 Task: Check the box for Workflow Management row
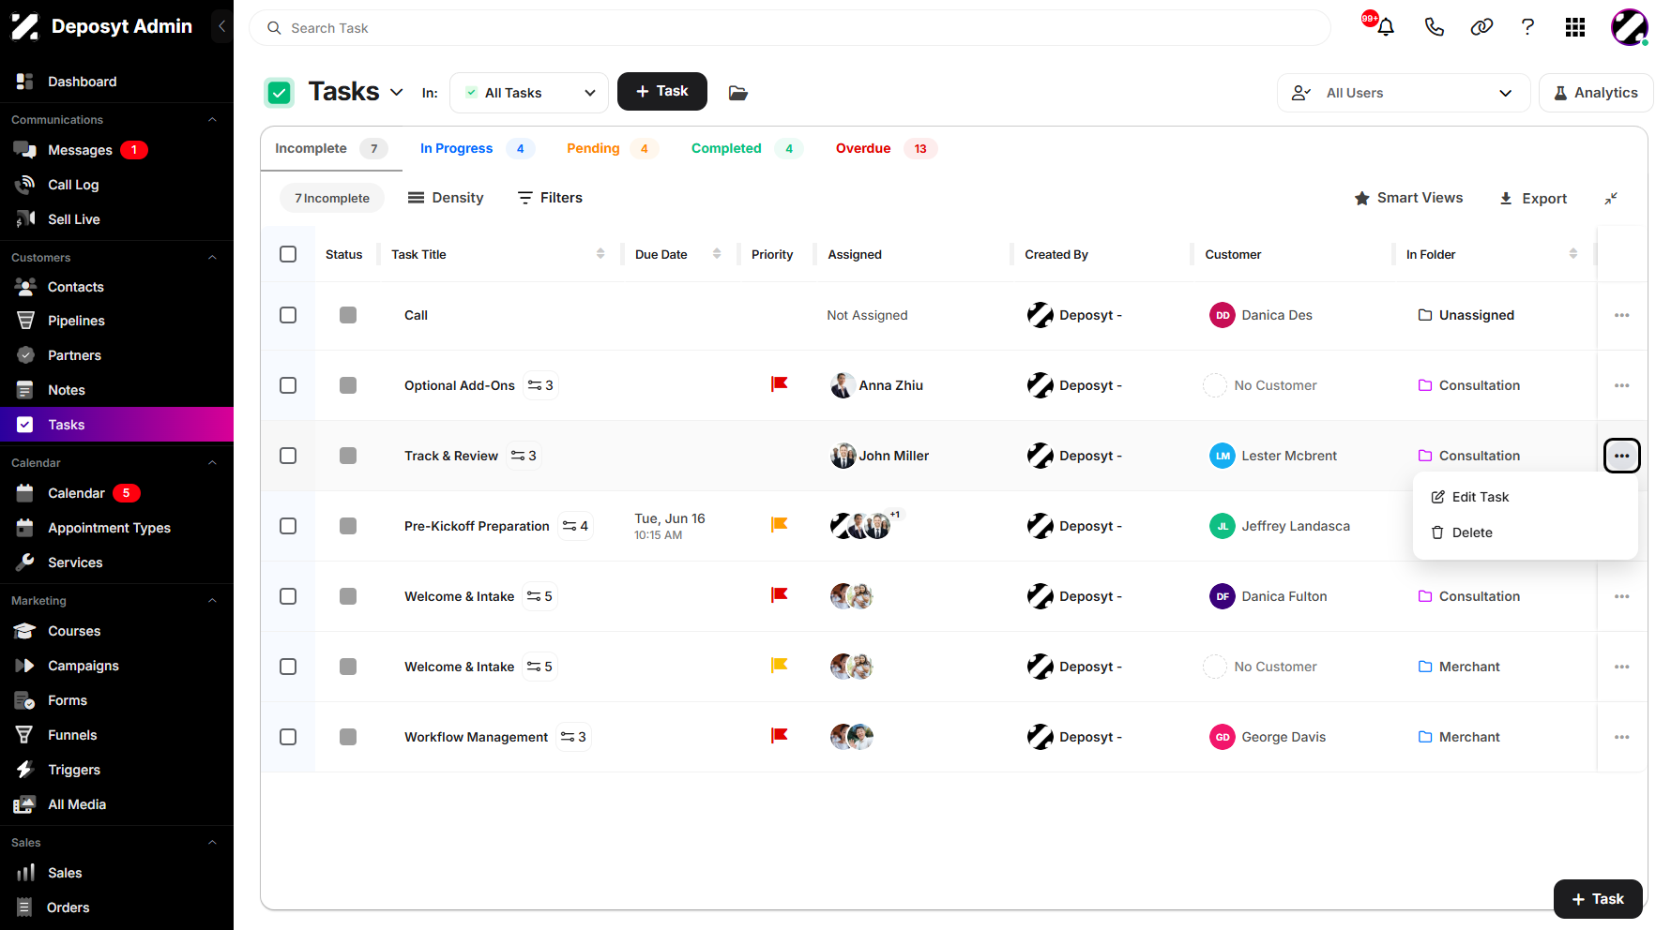(288, 737)
